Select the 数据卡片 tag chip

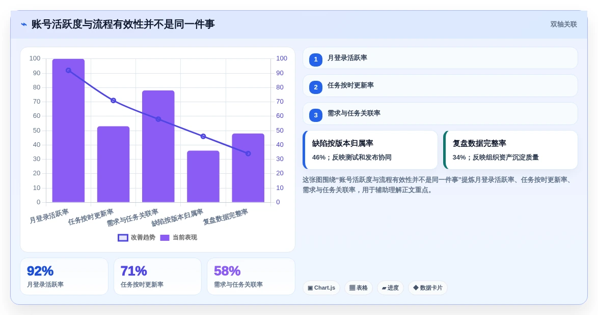[x=427, y=288]
